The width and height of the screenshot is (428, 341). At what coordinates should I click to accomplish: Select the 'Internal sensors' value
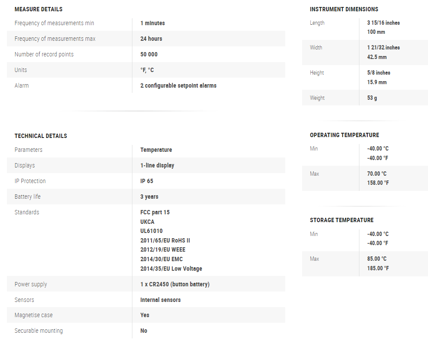(x=160, y=300)
